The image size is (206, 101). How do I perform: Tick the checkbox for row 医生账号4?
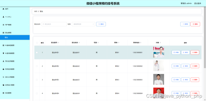[37, 93]
